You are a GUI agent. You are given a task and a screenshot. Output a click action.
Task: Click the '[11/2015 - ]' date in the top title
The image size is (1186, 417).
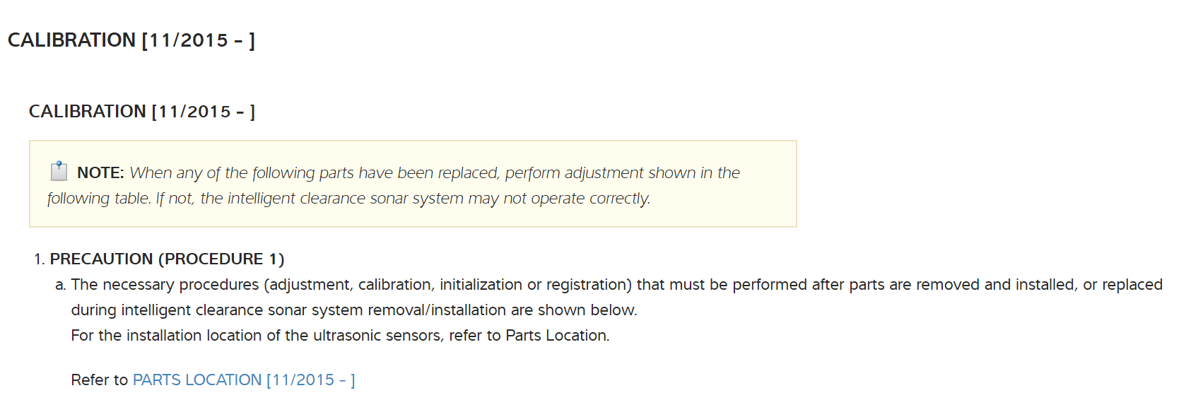tap(198, 40)
